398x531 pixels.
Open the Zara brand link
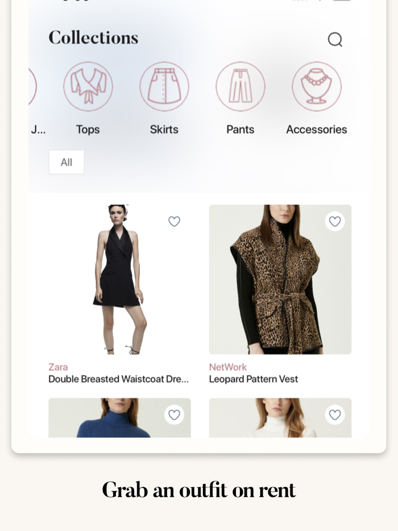coord(58,367)
